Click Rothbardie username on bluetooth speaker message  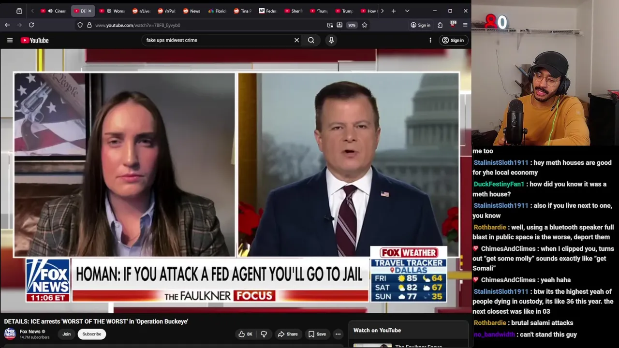[490, 227]
